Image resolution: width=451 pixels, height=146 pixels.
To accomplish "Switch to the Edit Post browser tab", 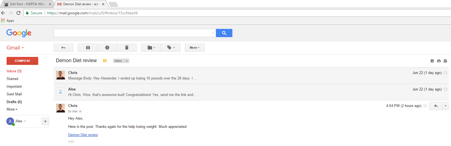I will point(27,4).
